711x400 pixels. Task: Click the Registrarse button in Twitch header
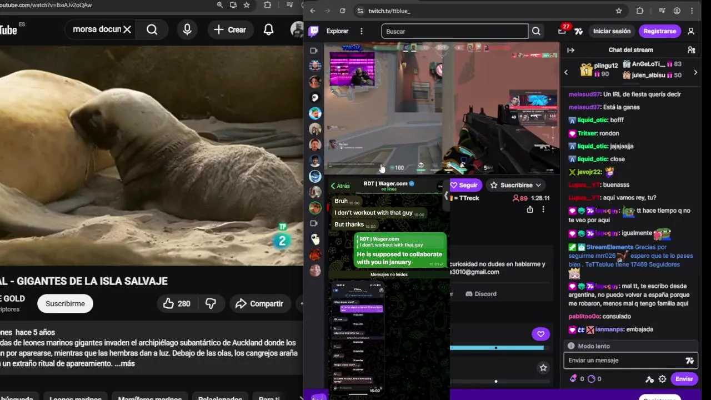[659, 31]
